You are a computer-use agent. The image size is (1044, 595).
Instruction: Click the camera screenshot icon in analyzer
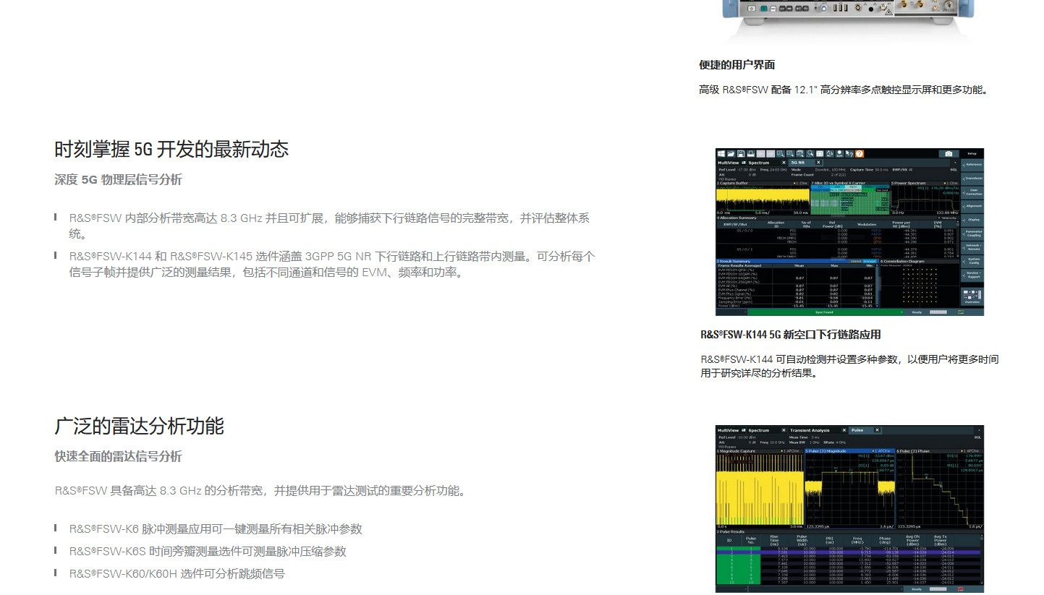[x=948, y=154]
